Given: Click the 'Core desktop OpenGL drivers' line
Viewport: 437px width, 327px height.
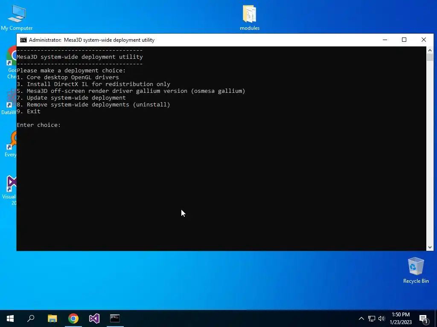Looking at the screenshot, I should tap(68, 77).
